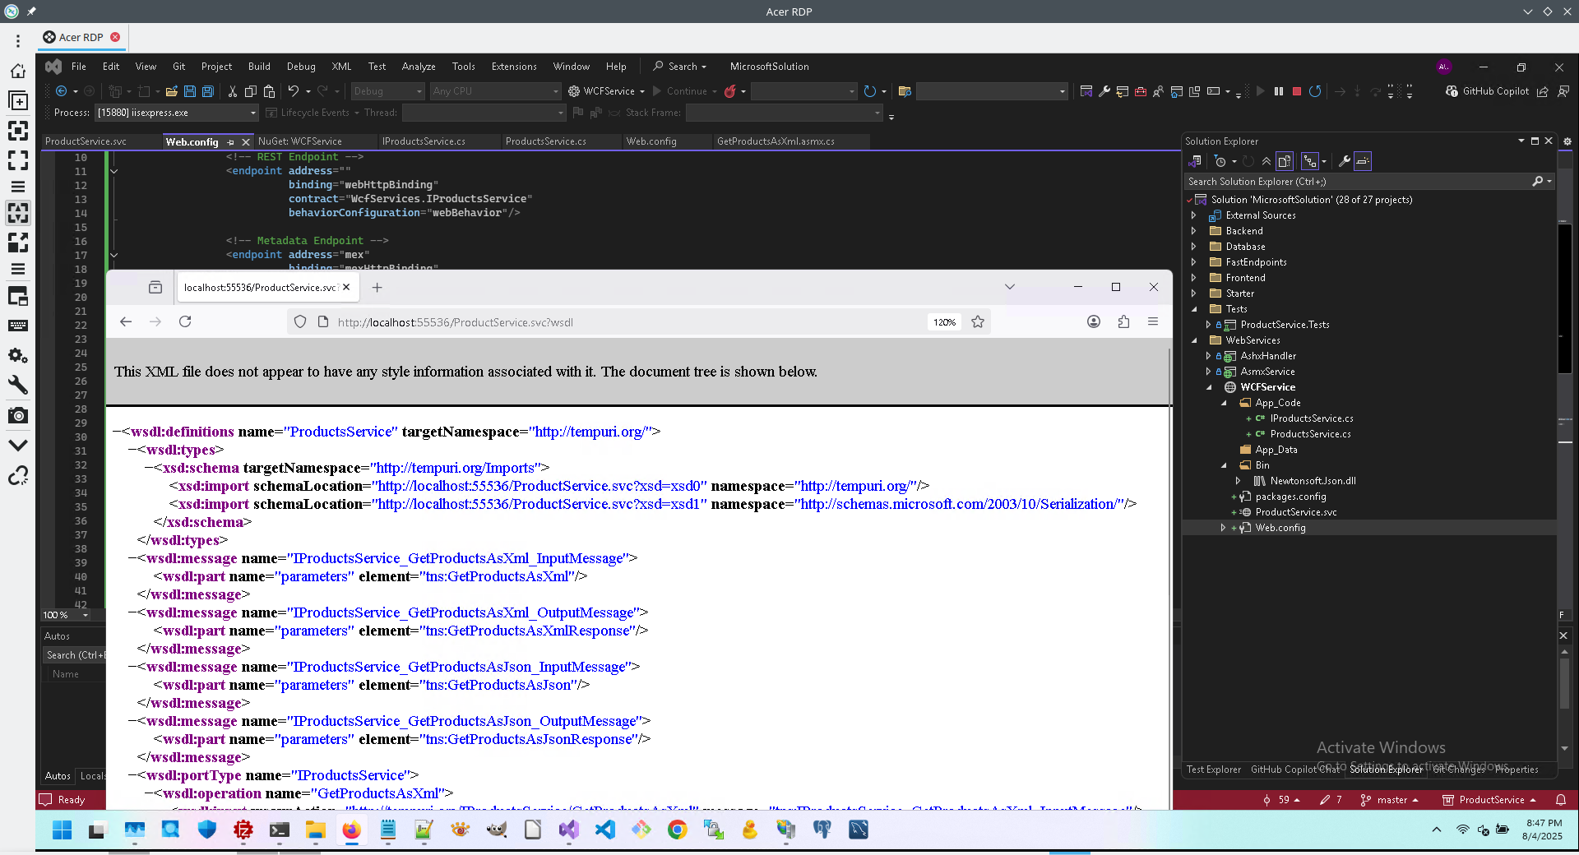Click the Save All toolbar icon
The image size is (1579, 855).
[x=208, y=91]
